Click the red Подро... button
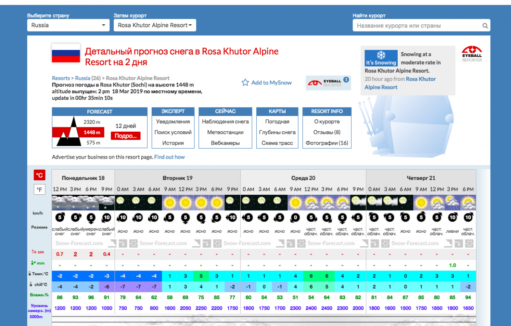The width and height of the screenshot is (511, 326). tap(126, 136)
